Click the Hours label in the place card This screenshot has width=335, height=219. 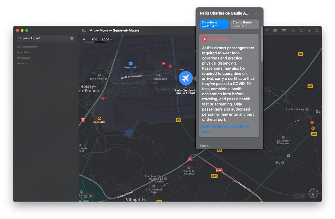pyautogui.click(x=204, y=146)
